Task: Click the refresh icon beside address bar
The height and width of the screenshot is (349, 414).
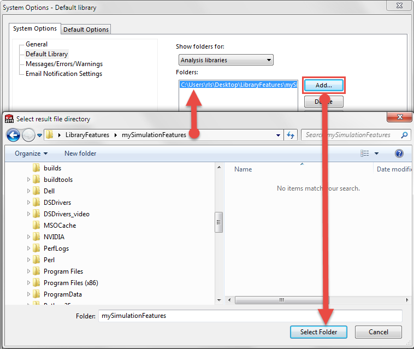Action: click(x=291, y=135)
